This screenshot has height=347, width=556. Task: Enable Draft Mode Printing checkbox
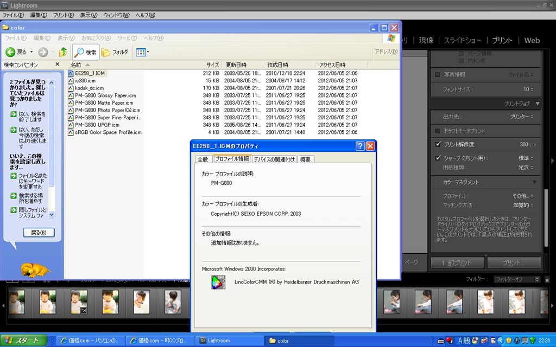point(438,131)
